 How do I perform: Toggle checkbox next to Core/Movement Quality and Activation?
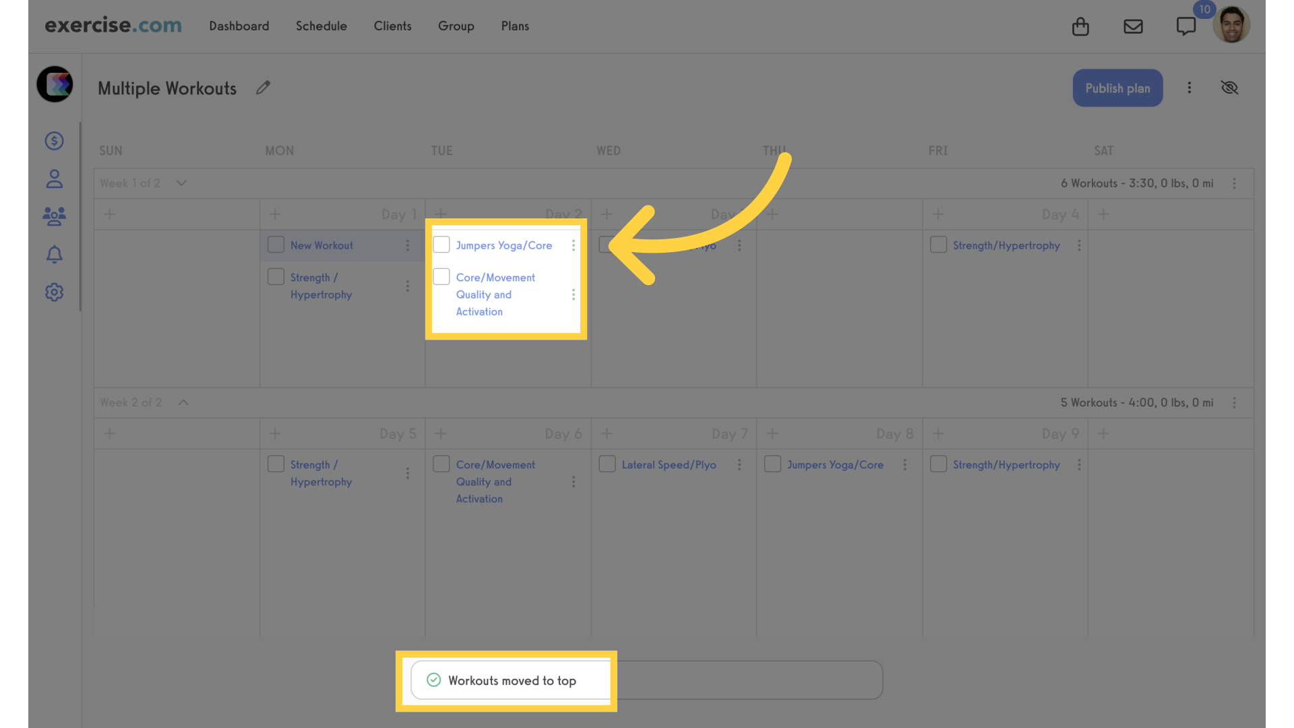(441, 276)
